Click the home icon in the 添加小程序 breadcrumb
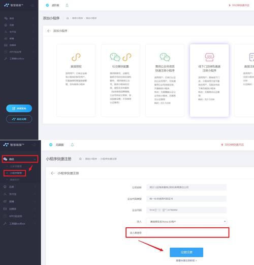The image size is (254, 265). pos(68,18)
